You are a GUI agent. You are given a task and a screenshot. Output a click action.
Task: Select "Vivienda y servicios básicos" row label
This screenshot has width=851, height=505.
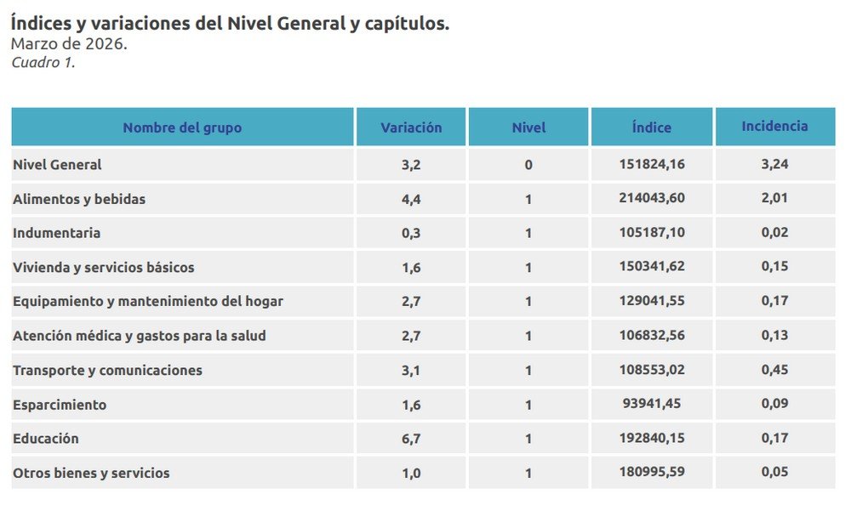(104, 267)
